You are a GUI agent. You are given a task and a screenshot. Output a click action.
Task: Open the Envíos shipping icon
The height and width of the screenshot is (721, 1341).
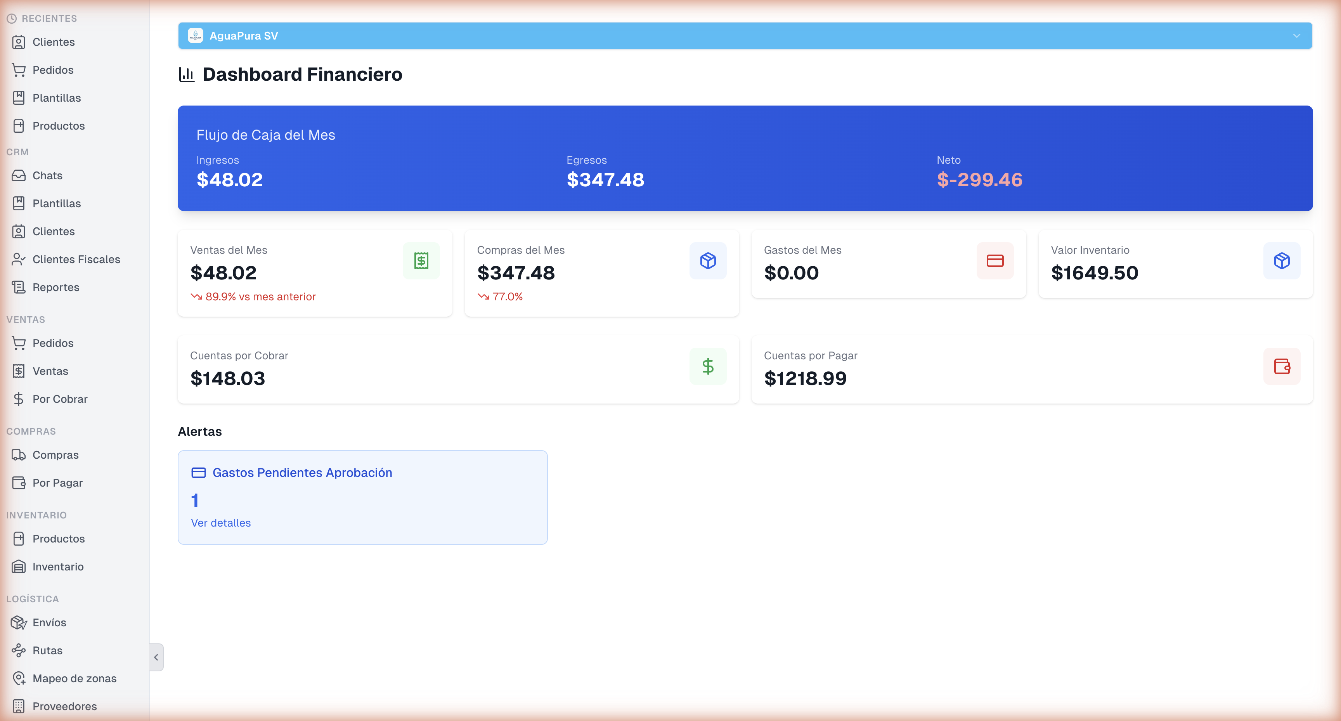(x=19, y=622)
